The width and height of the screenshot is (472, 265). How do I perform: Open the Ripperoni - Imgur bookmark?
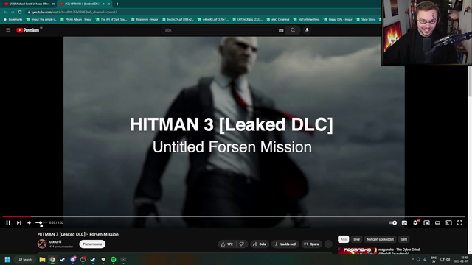tap(145, 20)
